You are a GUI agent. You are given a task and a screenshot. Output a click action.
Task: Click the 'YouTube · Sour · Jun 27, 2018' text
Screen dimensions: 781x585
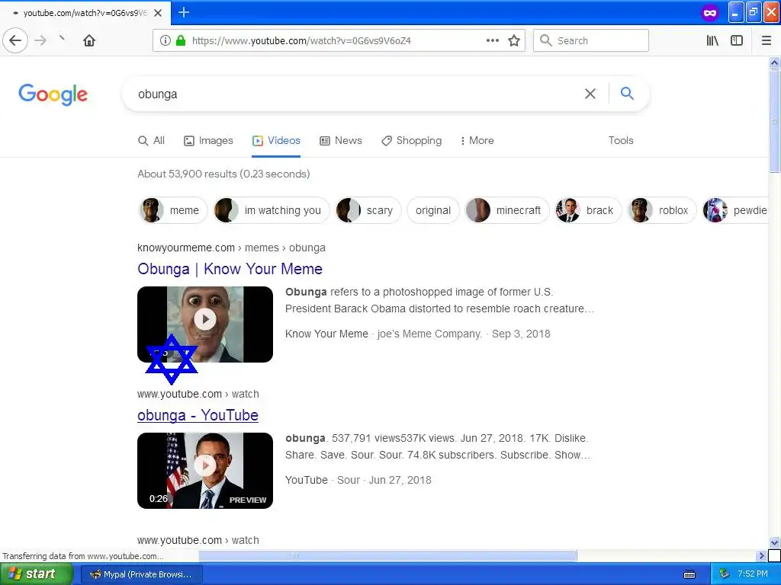coord(358,480)
